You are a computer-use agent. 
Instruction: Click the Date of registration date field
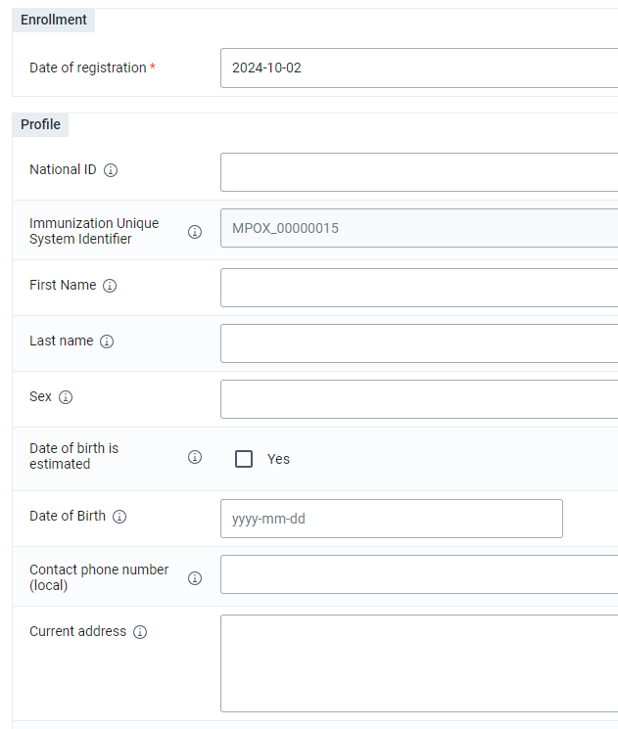click(x=419, y=68)
